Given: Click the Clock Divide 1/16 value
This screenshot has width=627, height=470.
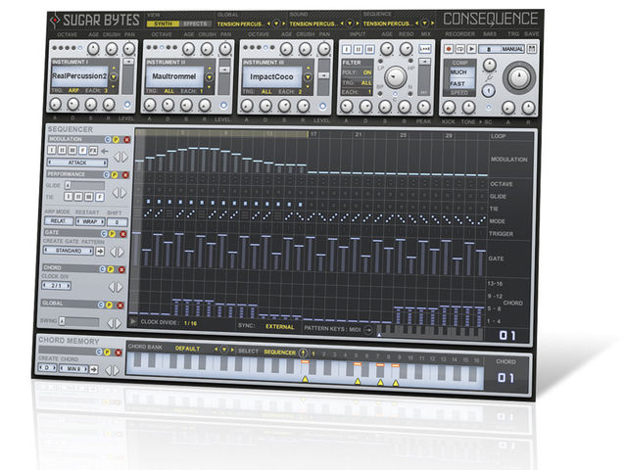Looking at the screenshot, I should (x=190, y=323).
